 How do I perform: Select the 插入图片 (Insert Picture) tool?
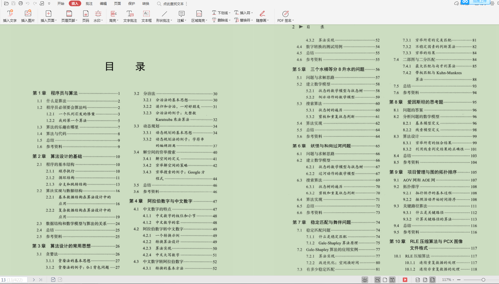coord(27,16)
